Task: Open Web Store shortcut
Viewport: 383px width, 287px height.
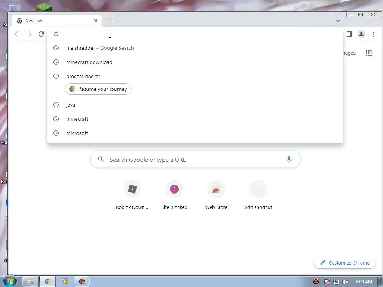Action: [216, 195]
